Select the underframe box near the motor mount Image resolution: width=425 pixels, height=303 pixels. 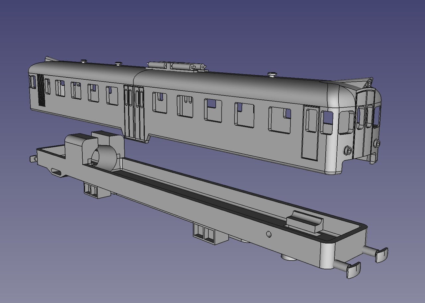[96, 190]
